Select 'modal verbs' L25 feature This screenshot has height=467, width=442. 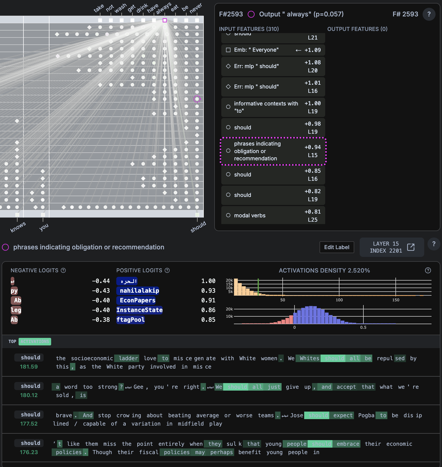273,215
